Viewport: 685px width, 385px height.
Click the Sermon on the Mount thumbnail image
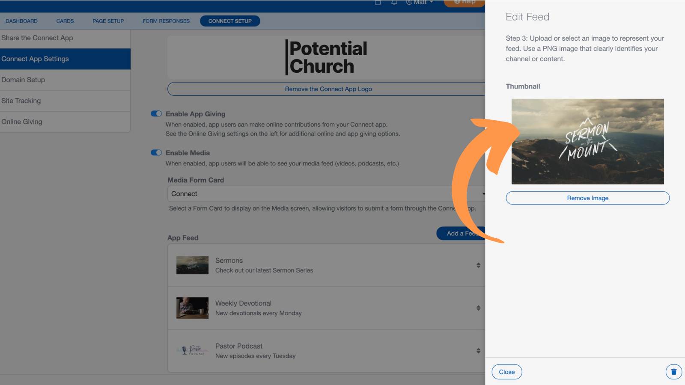click(587, 142)
